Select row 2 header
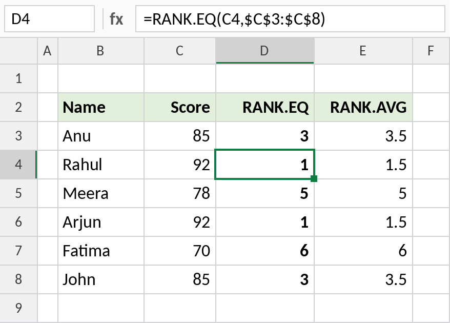The height and width of the screenshot is (323, 450). (18, 107)
